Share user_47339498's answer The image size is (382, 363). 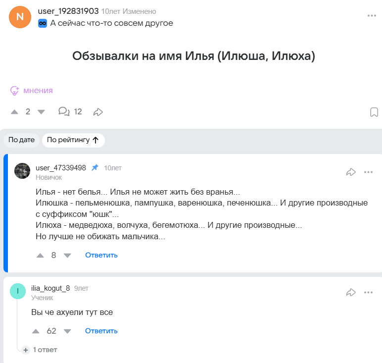click(x=351, y=172)
